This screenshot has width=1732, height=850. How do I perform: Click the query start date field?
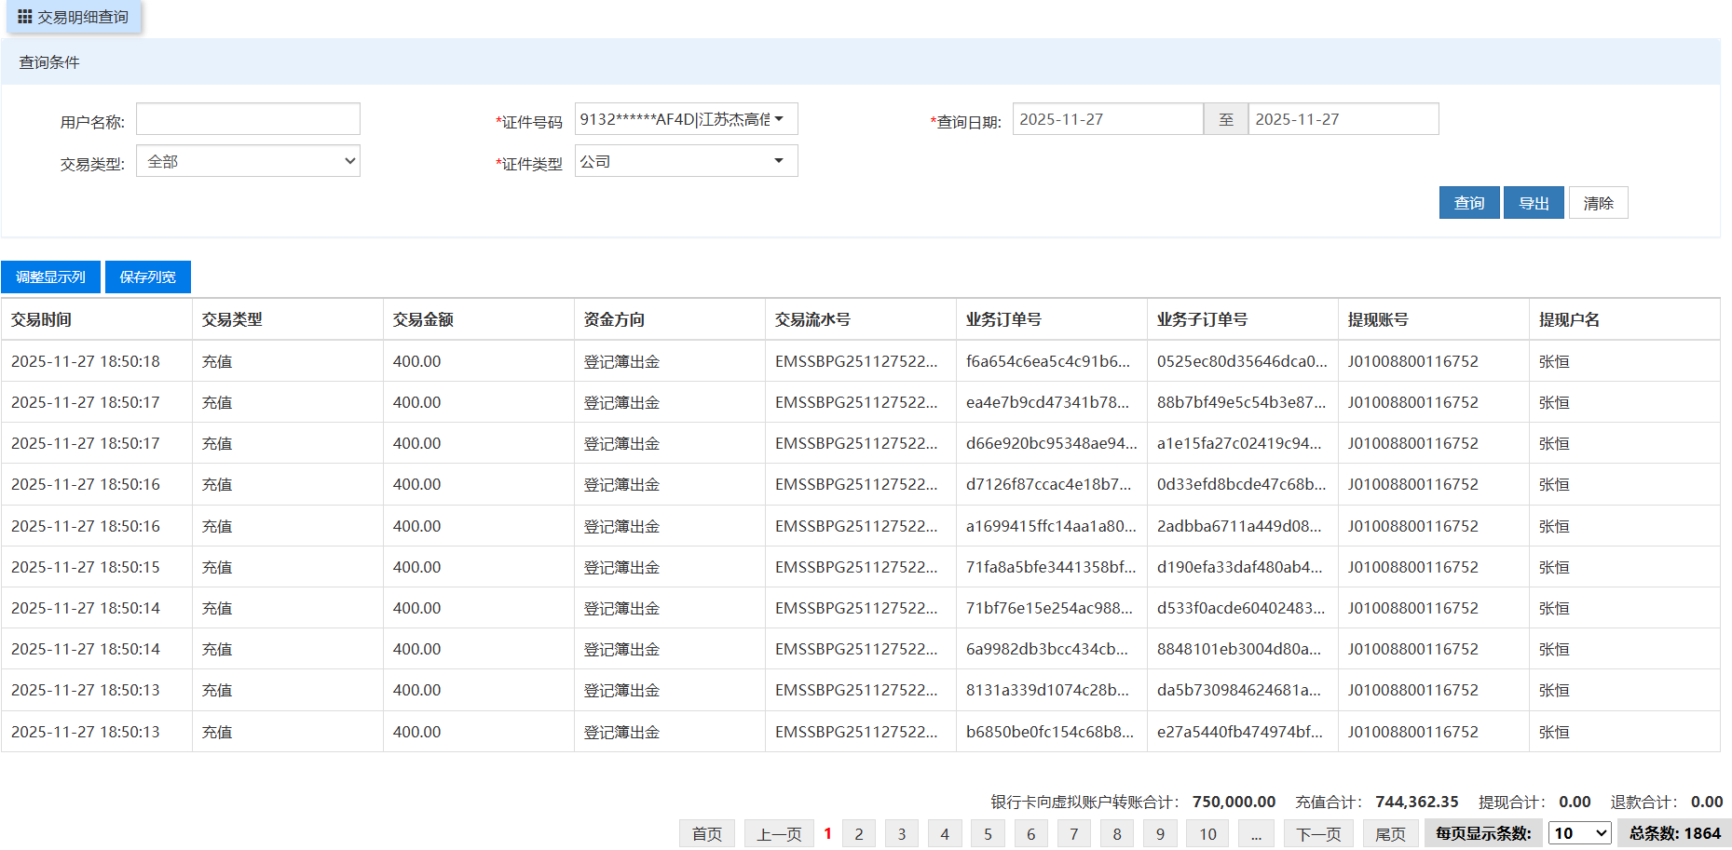point(1107,119)
